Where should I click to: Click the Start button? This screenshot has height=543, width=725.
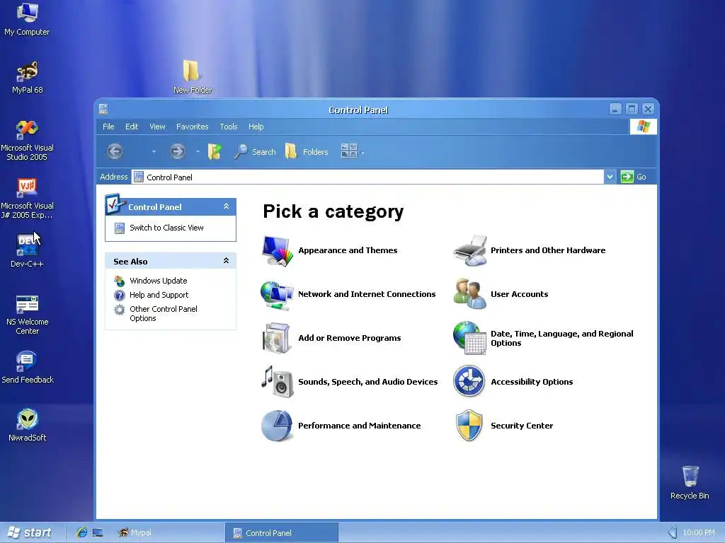[30, 532]
